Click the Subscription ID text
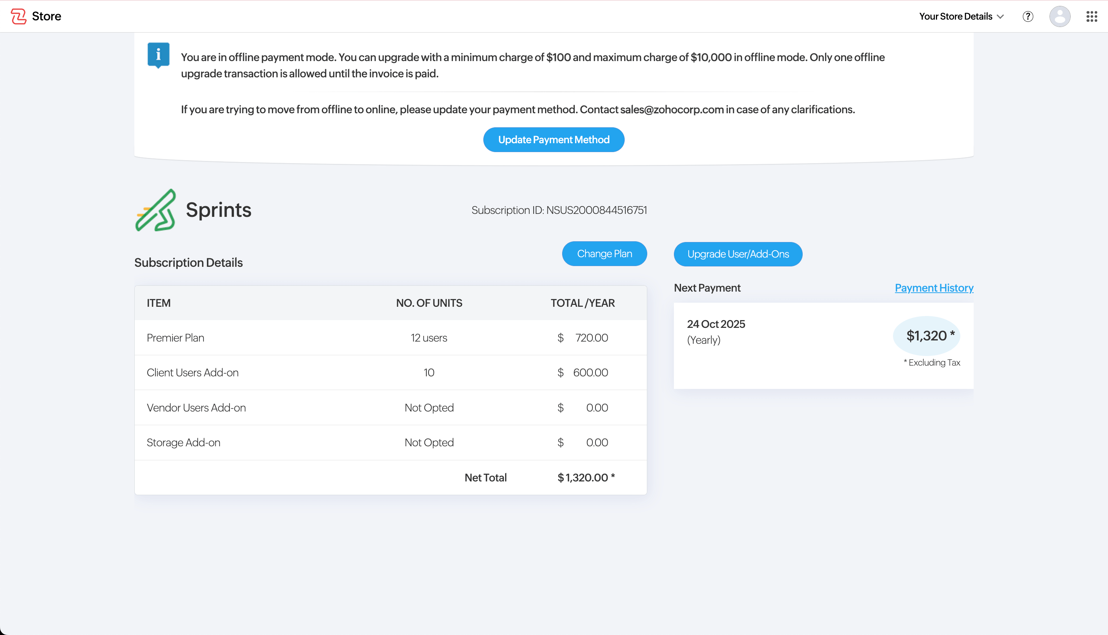Viewport: 1108px width, 635px height. pyautogui.click(x=558, y=210)
